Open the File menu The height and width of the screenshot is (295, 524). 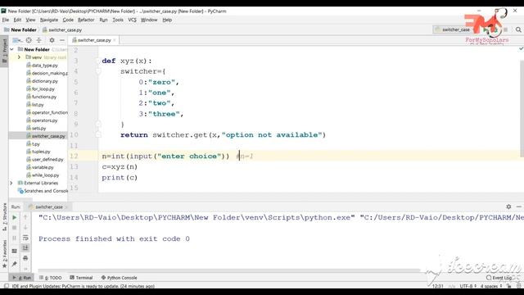6,20
